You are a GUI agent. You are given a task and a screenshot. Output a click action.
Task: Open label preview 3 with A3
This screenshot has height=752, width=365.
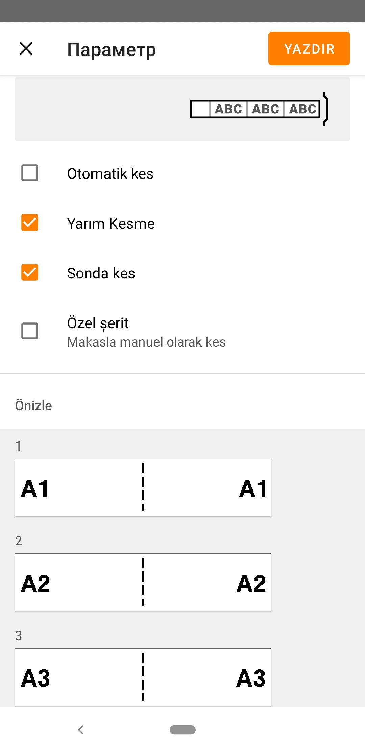[x=143, y=677]
